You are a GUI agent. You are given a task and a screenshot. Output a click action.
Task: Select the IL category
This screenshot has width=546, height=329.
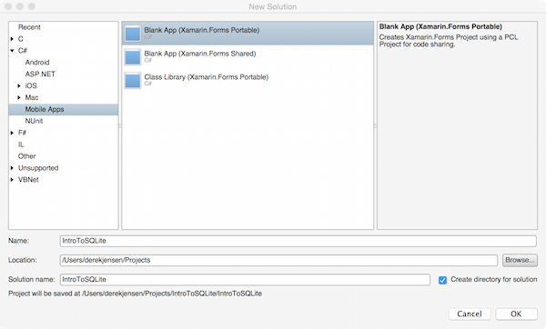click(x=21, y=145)
